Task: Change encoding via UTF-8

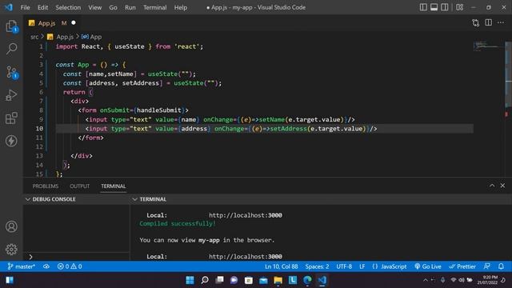Action: click(344, 266)
